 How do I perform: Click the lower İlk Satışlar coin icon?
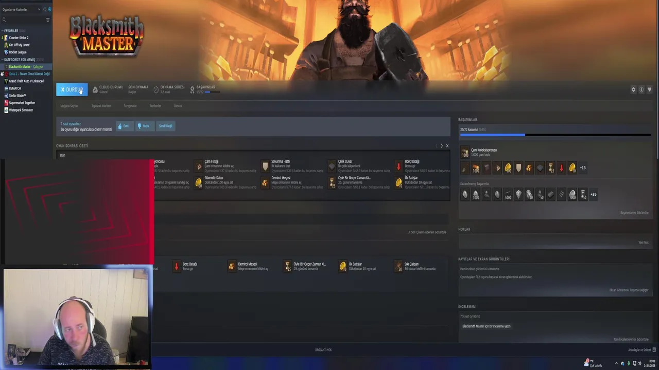point(343,266)
